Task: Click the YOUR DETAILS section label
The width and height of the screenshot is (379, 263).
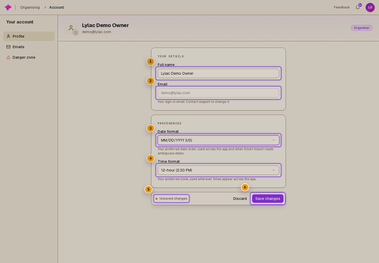Action: 171,57
